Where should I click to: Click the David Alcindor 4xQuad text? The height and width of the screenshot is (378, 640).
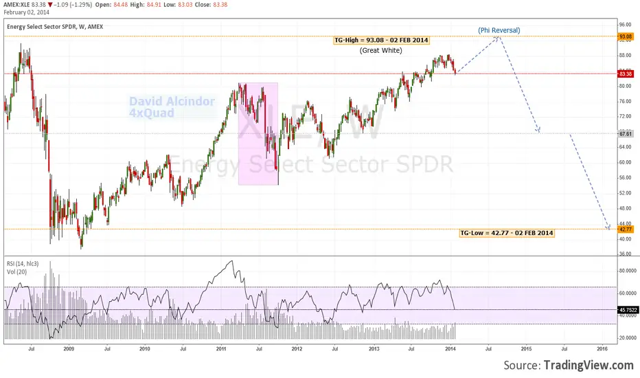tap(172, 107)
